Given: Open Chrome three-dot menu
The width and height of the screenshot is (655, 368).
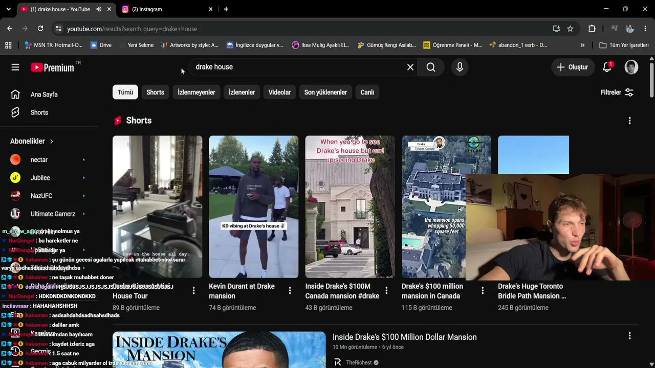Looking at the screenshot, I should click(x=645, y=29).
